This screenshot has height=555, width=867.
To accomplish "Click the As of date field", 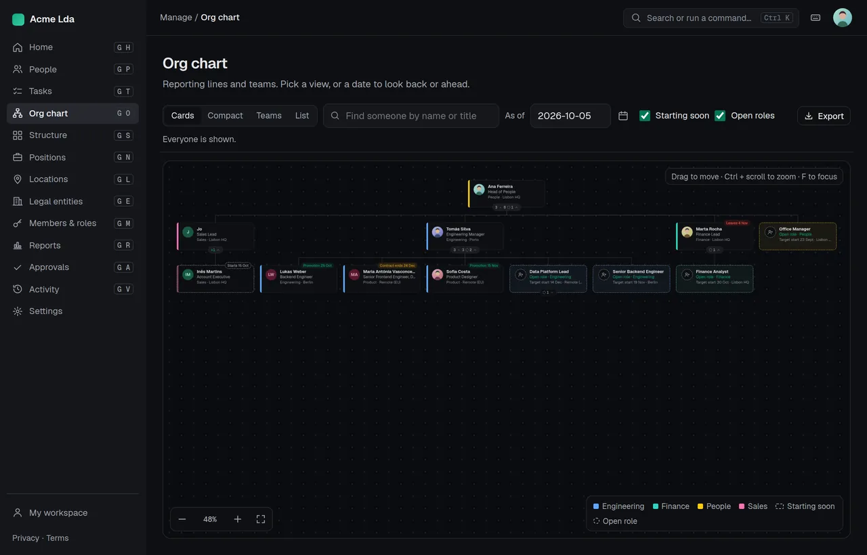I will 570,116.
